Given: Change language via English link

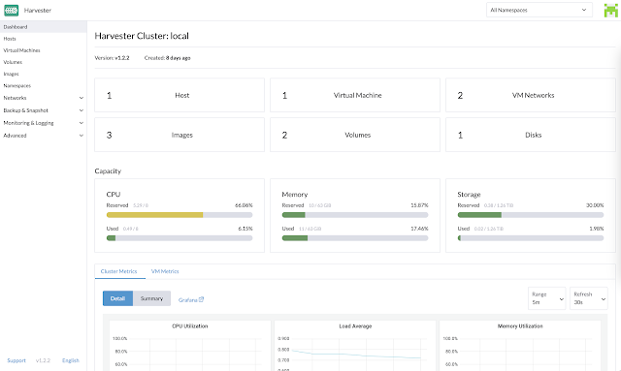Looking at the screenshot, I should (x=71, y=360).
